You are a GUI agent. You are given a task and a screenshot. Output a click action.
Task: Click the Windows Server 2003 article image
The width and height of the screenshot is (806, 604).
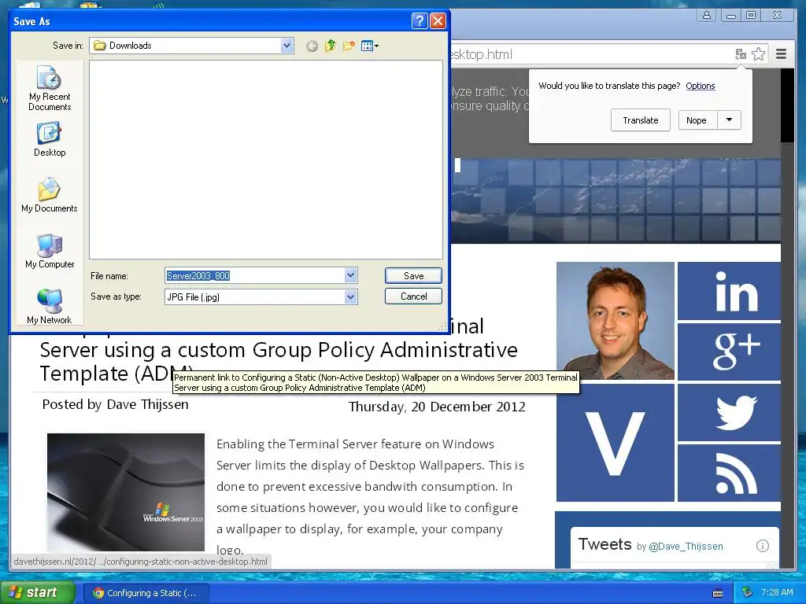coord(126,492)
